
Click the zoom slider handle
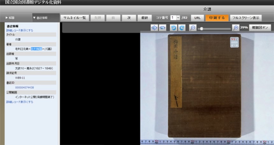201,29
